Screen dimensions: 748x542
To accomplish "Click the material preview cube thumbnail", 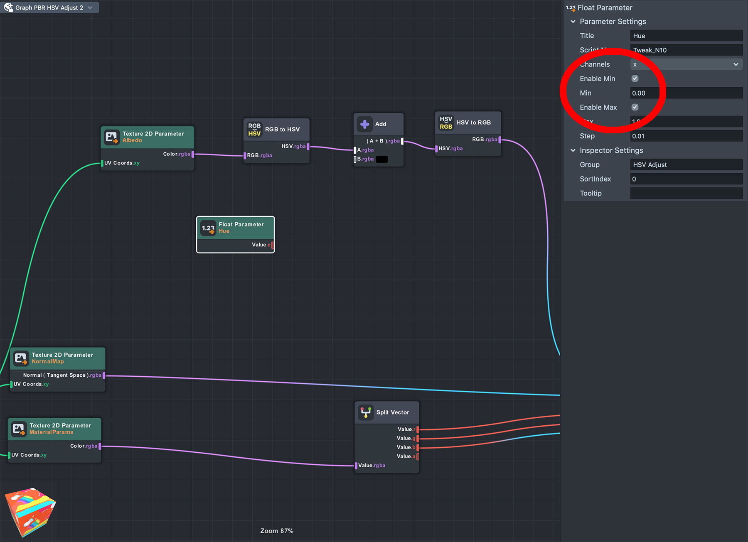I will (x=30, y=512).
